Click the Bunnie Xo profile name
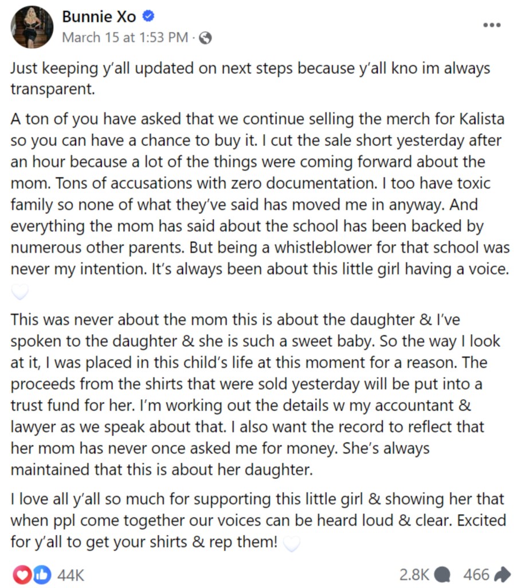517x588 pixels. coord(99,17)
